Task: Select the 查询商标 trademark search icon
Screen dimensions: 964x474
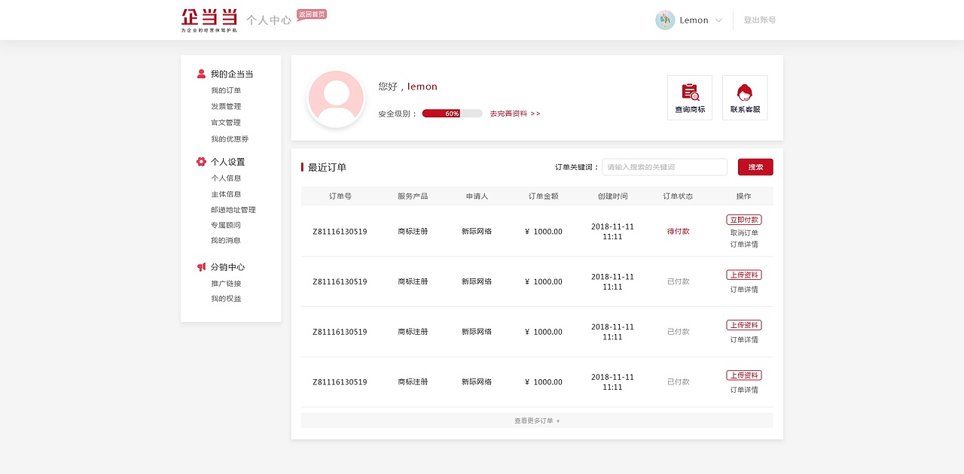Action: 689,97
